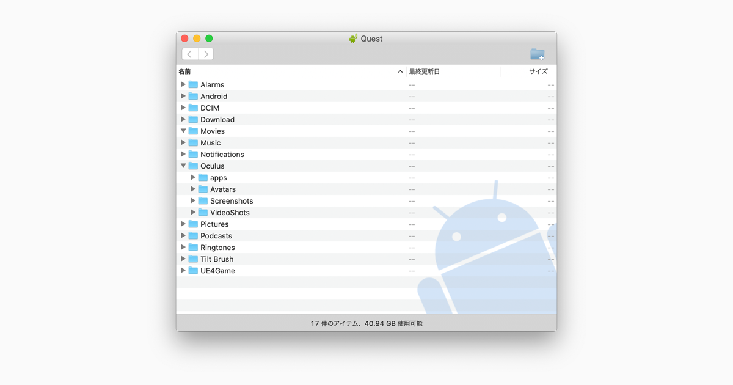Select the Podcasts folder name
This screenshot has width=733, height=385.
(216, 236)
